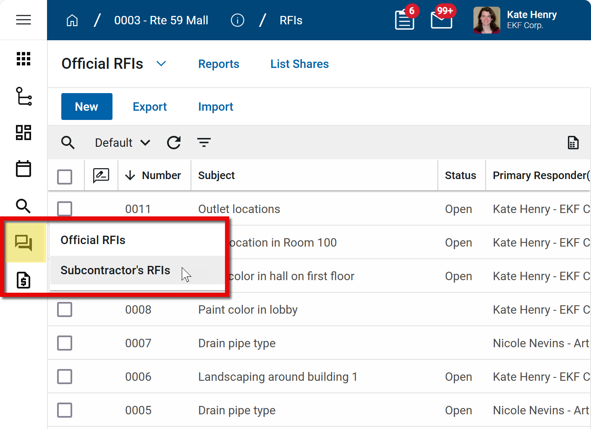Open the mail inbox showing 99+
This screenshot has height=429, width=591.
click(x=441, y=20)
